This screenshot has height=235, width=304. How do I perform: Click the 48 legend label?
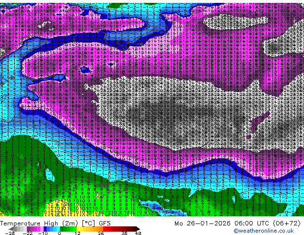pos(138,233)
